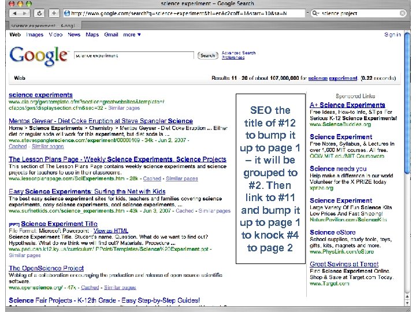416x312 pixels.
Task: Expand the 'more' dropdown in Google nav
Action: point(132,35)
